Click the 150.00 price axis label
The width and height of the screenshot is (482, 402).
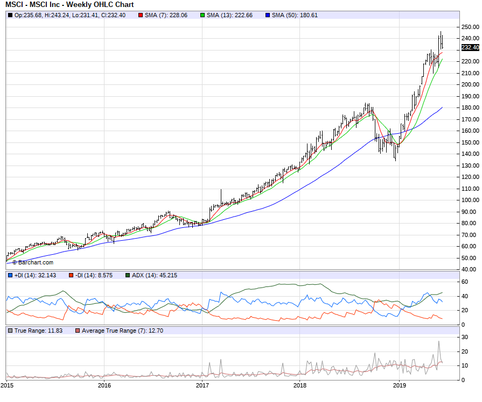point(470,142)
